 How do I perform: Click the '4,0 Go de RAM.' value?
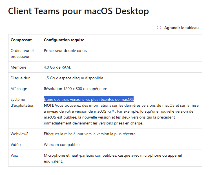(57, 67)
